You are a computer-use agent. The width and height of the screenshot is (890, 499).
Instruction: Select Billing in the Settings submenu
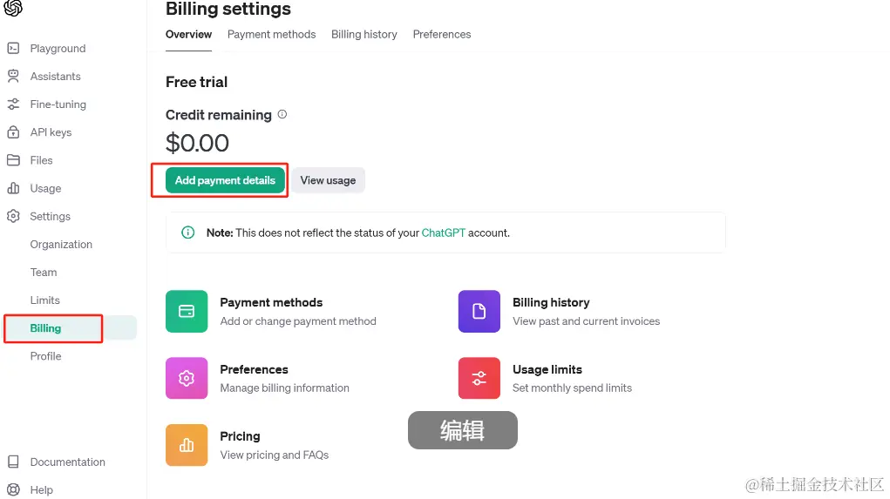click(46, 328)
